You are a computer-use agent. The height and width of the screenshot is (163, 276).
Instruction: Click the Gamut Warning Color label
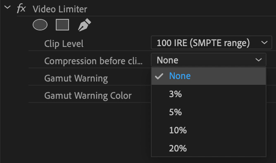point(88,95)
